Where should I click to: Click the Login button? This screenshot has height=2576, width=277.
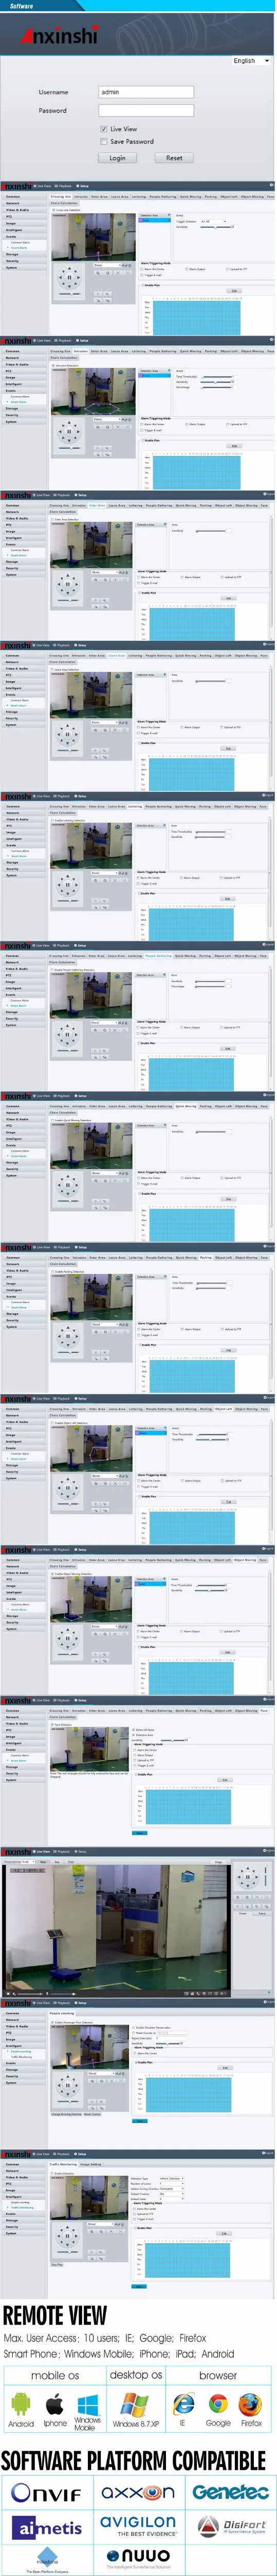pyautogui.click(x=118, y=158)
